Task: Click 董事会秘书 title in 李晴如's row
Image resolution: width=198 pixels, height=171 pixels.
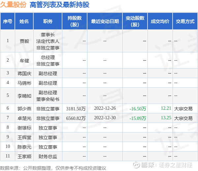Action: pos(48,99)
